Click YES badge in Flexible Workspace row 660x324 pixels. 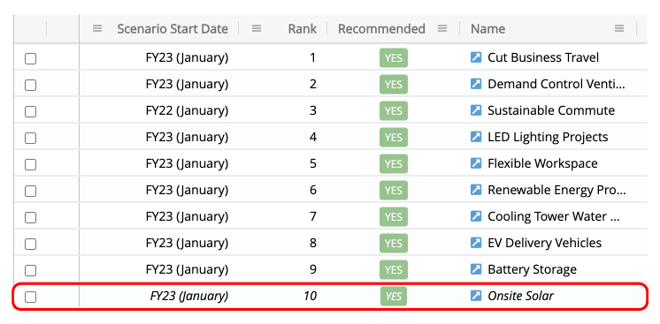[x=394, y=164]
